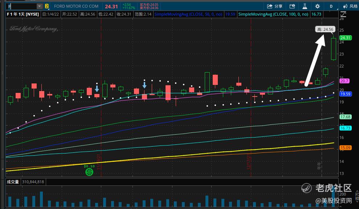Focus the ticker symbol input field
Screen dimensions: 359x209
21,6
